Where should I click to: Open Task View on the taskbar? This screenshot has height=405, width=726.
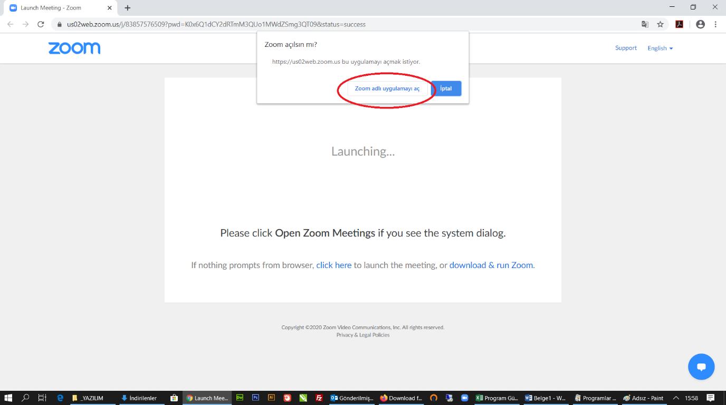pyautogui.click(x=42, y=398)
